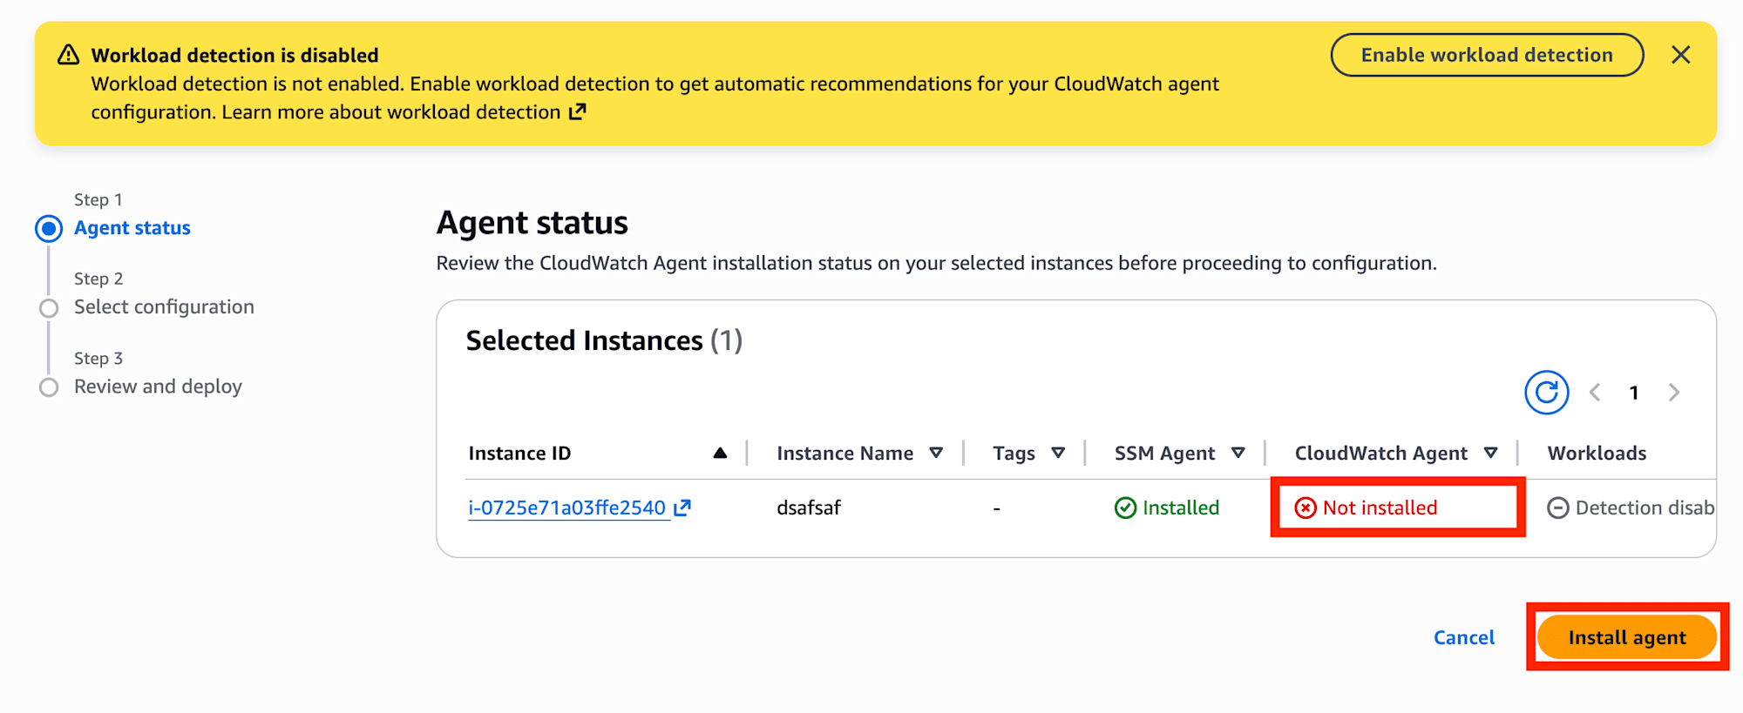Dismiss the workload detection warning banner
This screenshot has width=1743, height=713.
tap(1680, 55)
